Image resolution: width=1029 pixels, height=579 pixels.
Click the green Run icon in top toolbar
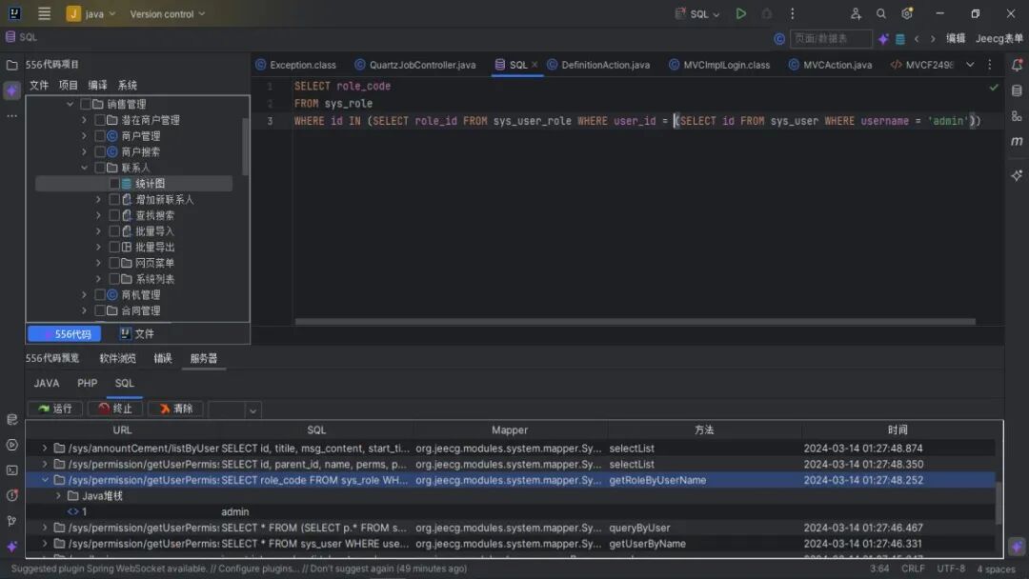pos(740,14)
